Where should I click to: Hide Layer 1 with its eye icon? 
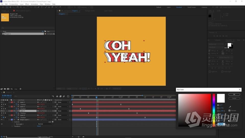click(2, 102)
